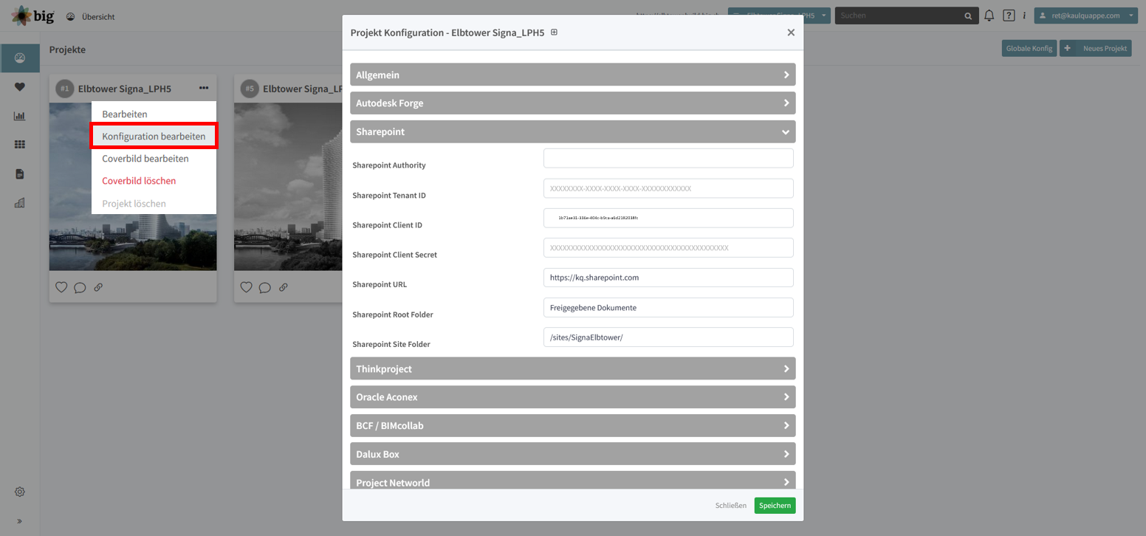Click the search magnifier icon

(x=968, y=16)
